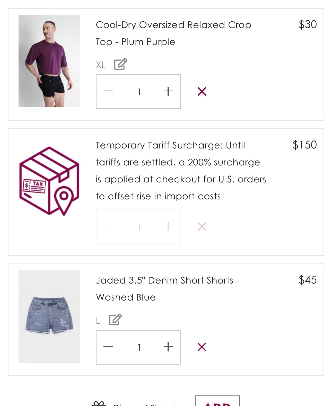Edit size L for the denim shorts
Image resolution: width=332 pixels, height=406 pixels.
(115, 320)
